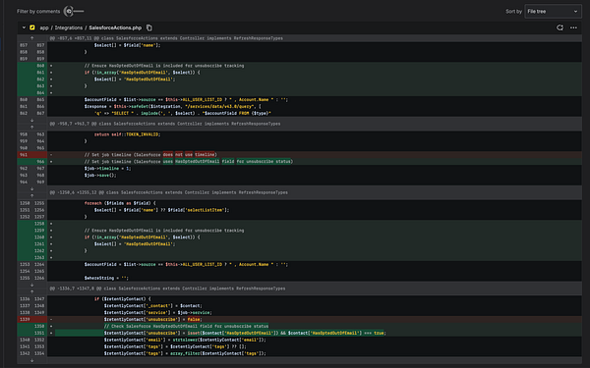Viewport: 590px width, 368px height.
Task: Click added line number 966
Action: tap(40, 162)
